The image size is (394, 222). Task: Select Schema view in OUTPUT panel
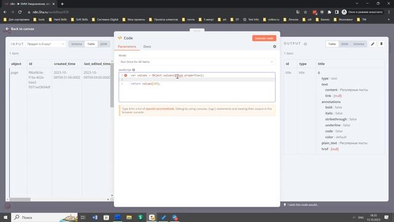click(x=358, y=44)
